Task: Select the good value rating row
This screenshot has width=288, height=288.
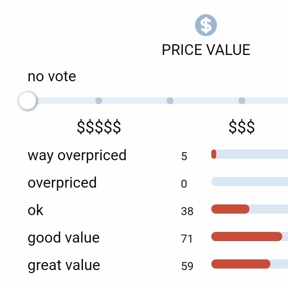Action: coord(158,237)
